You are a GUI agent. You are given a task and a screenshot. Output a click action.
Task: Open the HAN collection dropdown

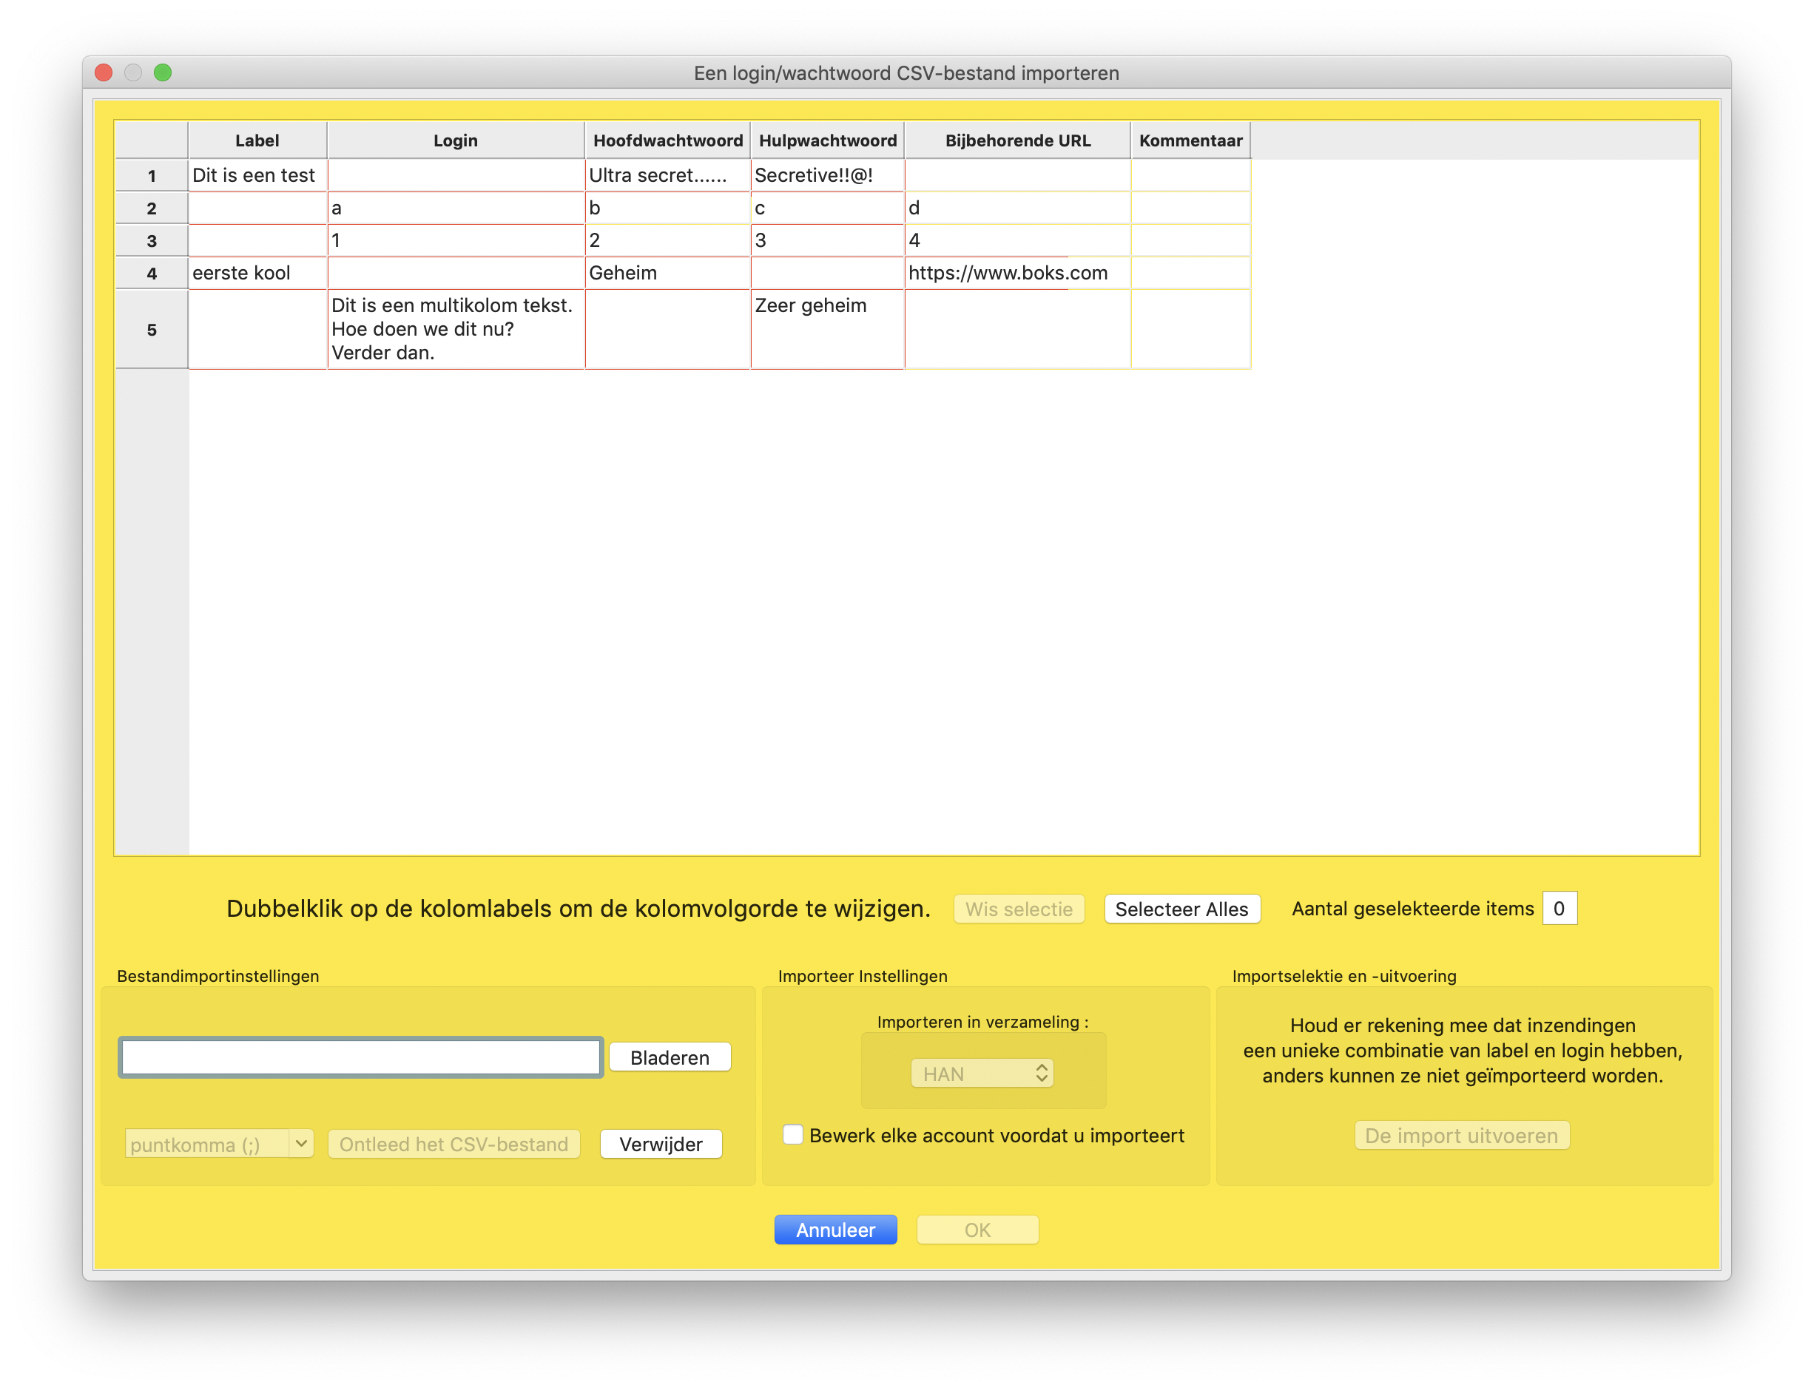(982, 1073)
